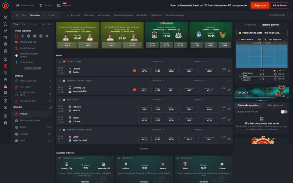The image size is (293, 183).
Task: Open the CONFIGURACIONES dropdown
Action: click(278, 15)
